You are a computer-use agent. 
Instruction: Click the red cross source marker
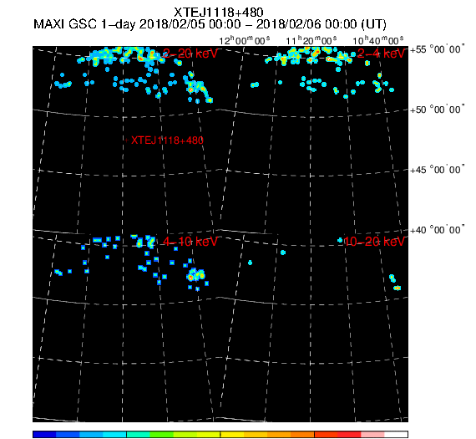coord(127,140)
